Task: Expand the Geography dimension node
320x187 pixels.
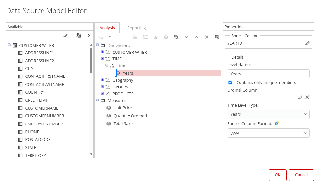Action: click(x=102, y=80)
